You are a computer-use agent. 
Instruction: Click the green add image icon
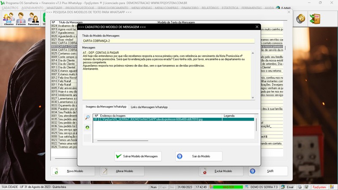[87, 128]
